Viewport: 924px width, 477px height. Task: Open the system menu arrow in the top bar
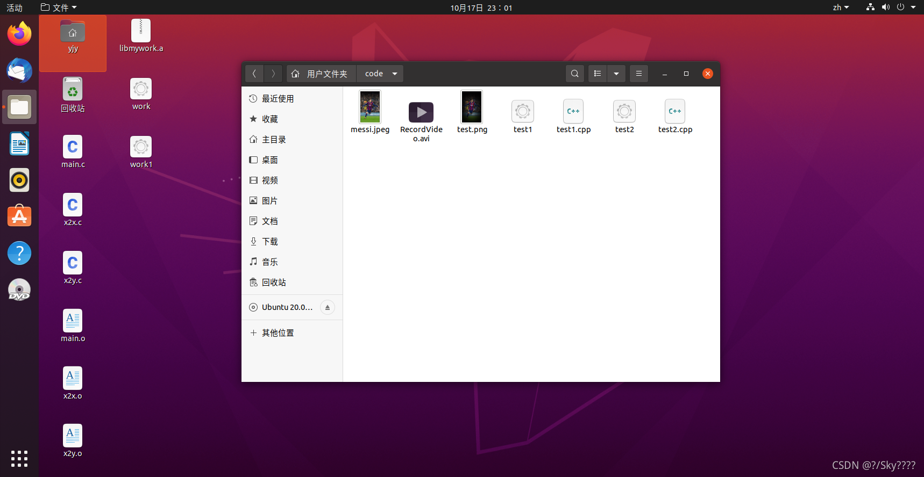click(x=913, y=7)
